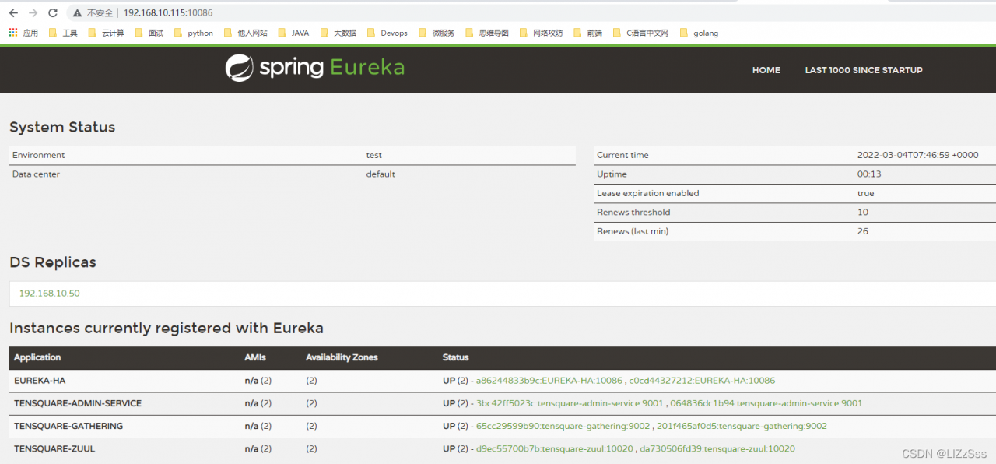The width and height of the screenshot is (996, 464).
Task: Click the browser back arrow
Action: [x=13, y=12]
